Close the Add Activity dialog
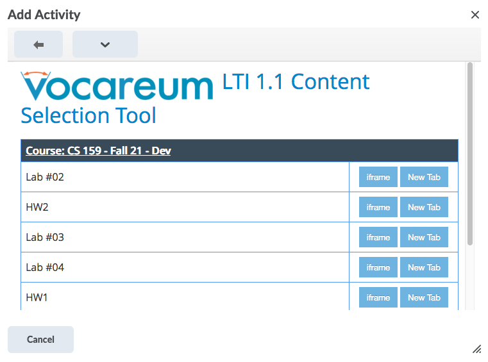 pos(475,15)
